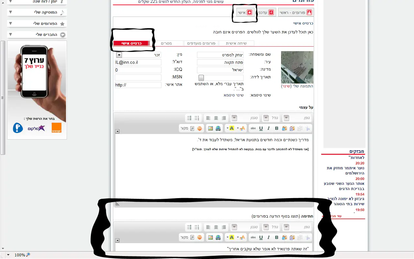
Task: Insert a smiley in the About Myself editor
Action: coord(200,128)
